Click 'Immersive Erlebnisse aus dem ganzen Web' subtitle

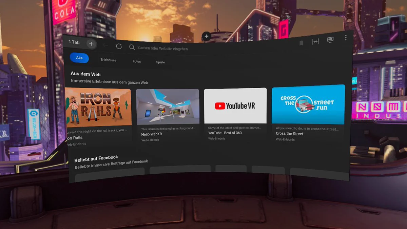tap(109, 82)
